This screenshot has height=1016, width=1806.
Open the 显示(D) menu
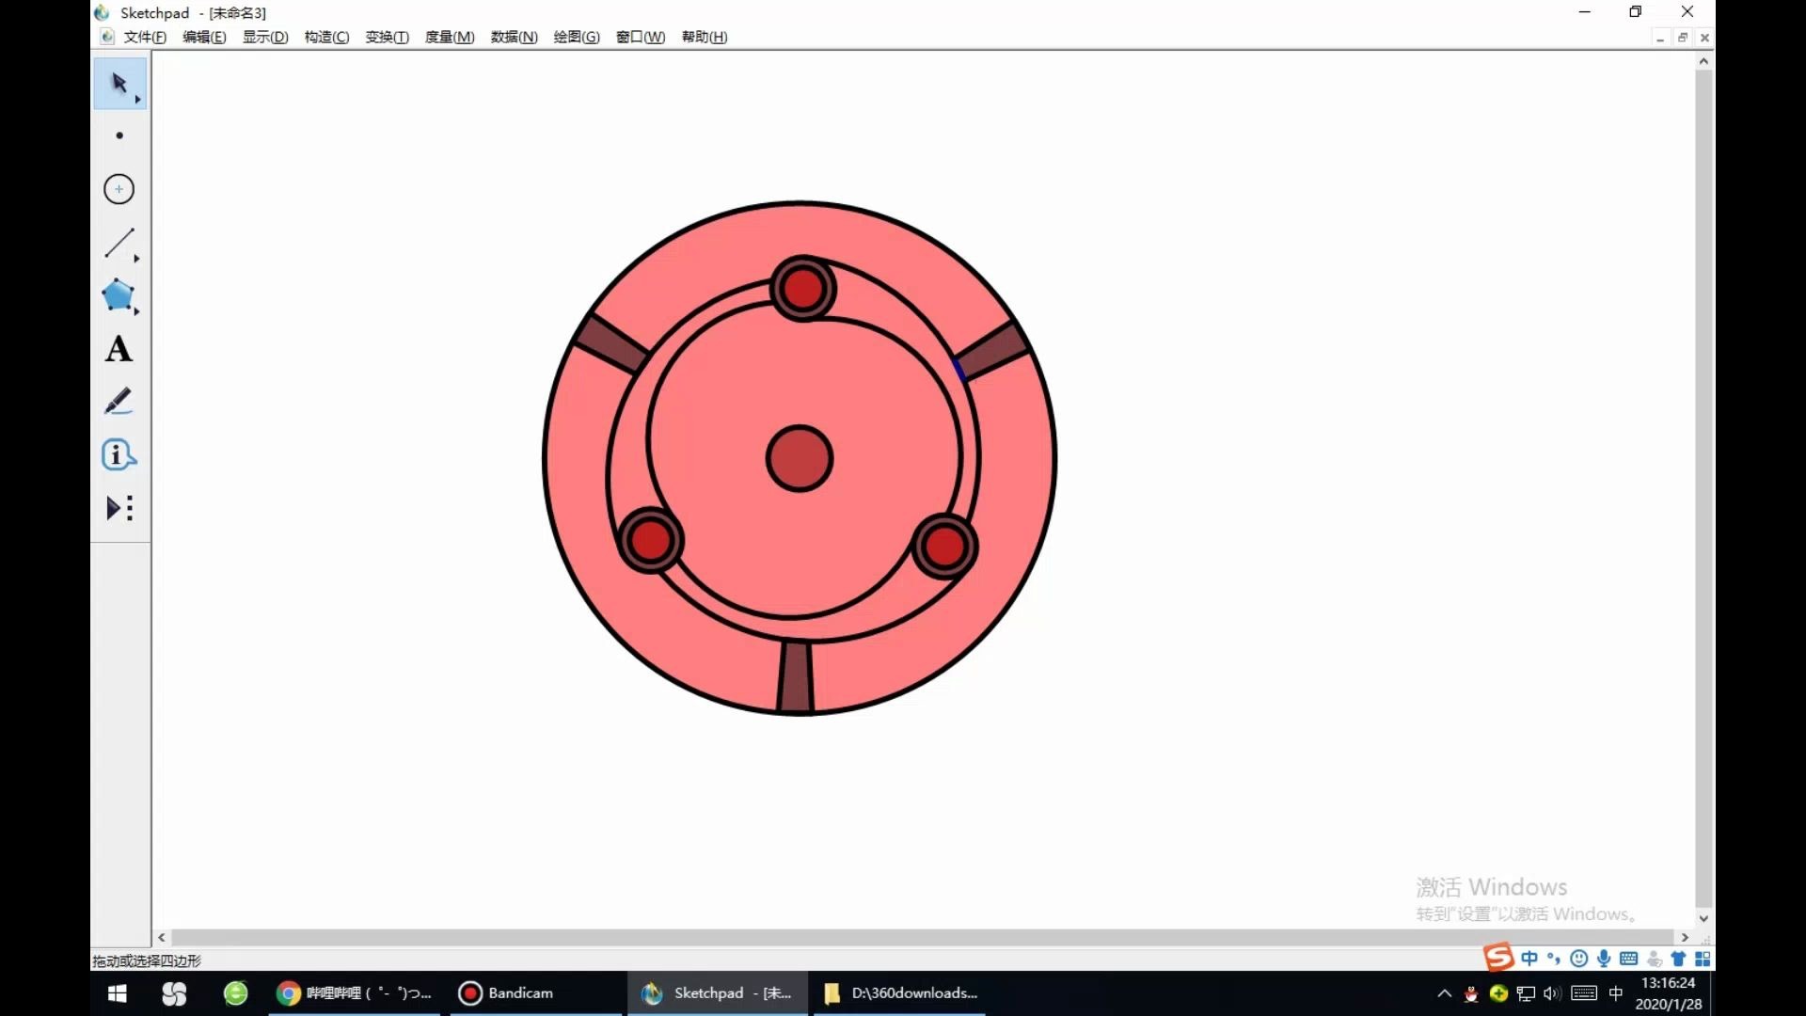pyautogui.click(x=265, y=37)
